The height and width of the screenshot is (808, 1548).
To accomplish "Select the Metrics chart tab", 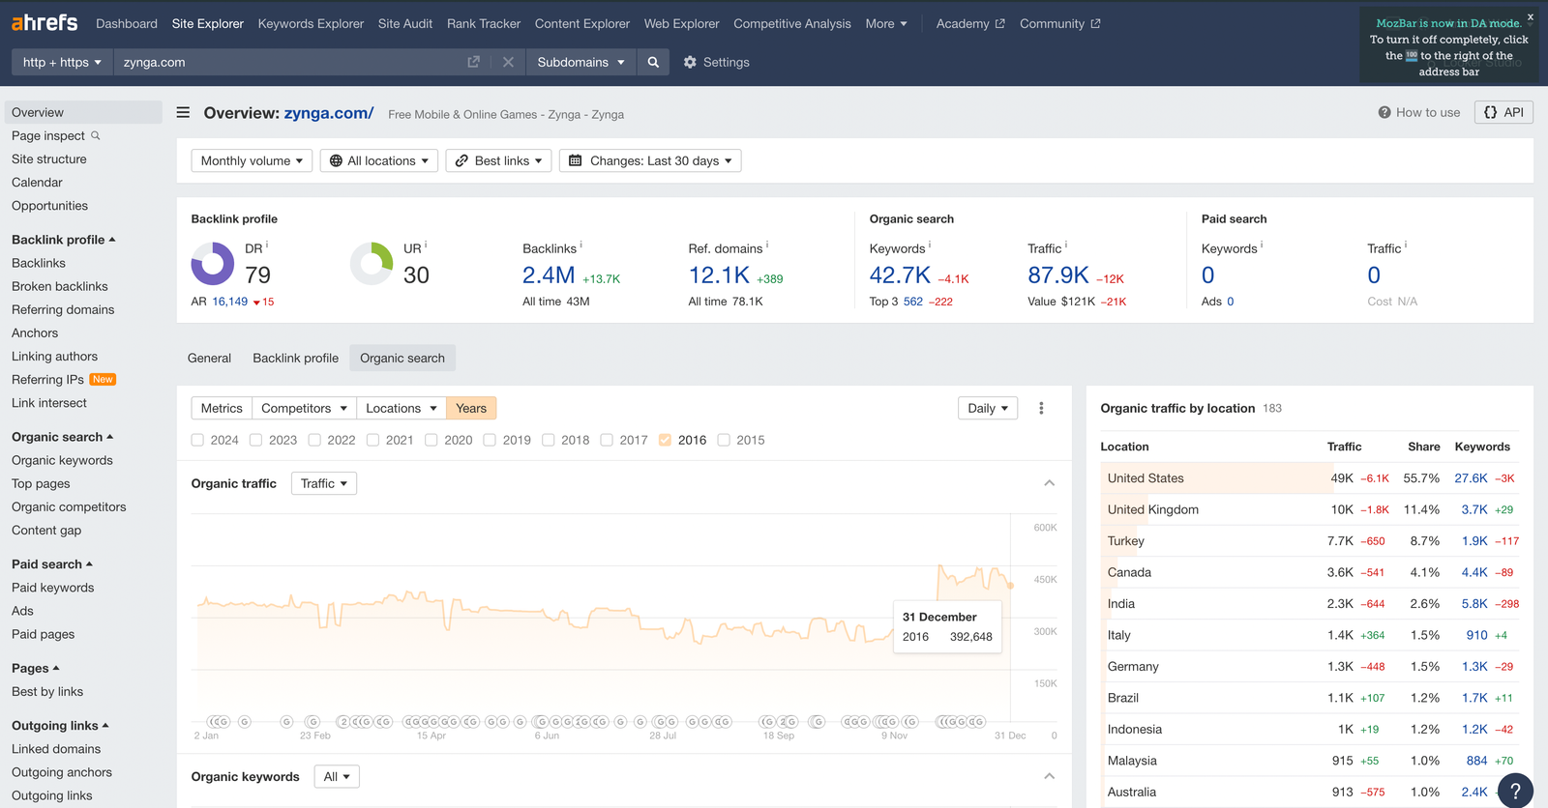I will [222, 408].
